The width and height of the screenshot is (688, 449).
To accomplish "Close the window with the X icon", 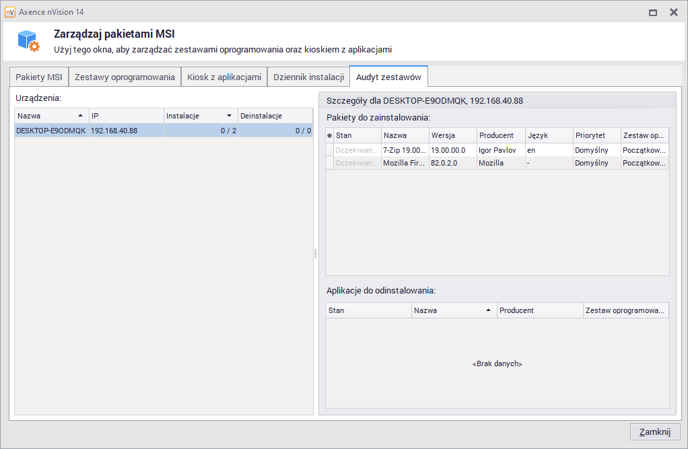I will coord(673,12).
